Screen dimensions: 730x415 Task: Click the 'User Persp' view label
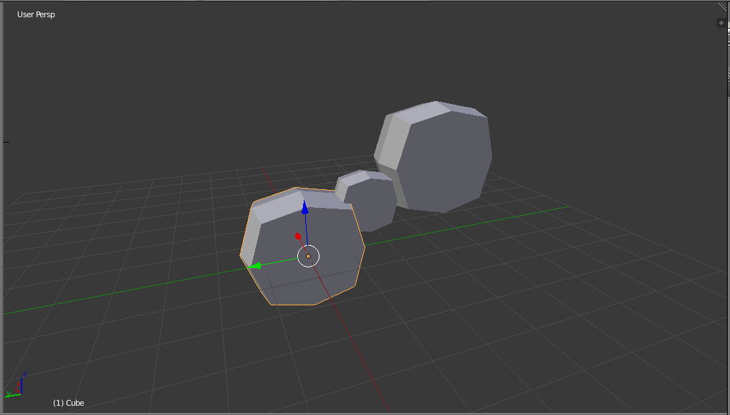[36, 14]
